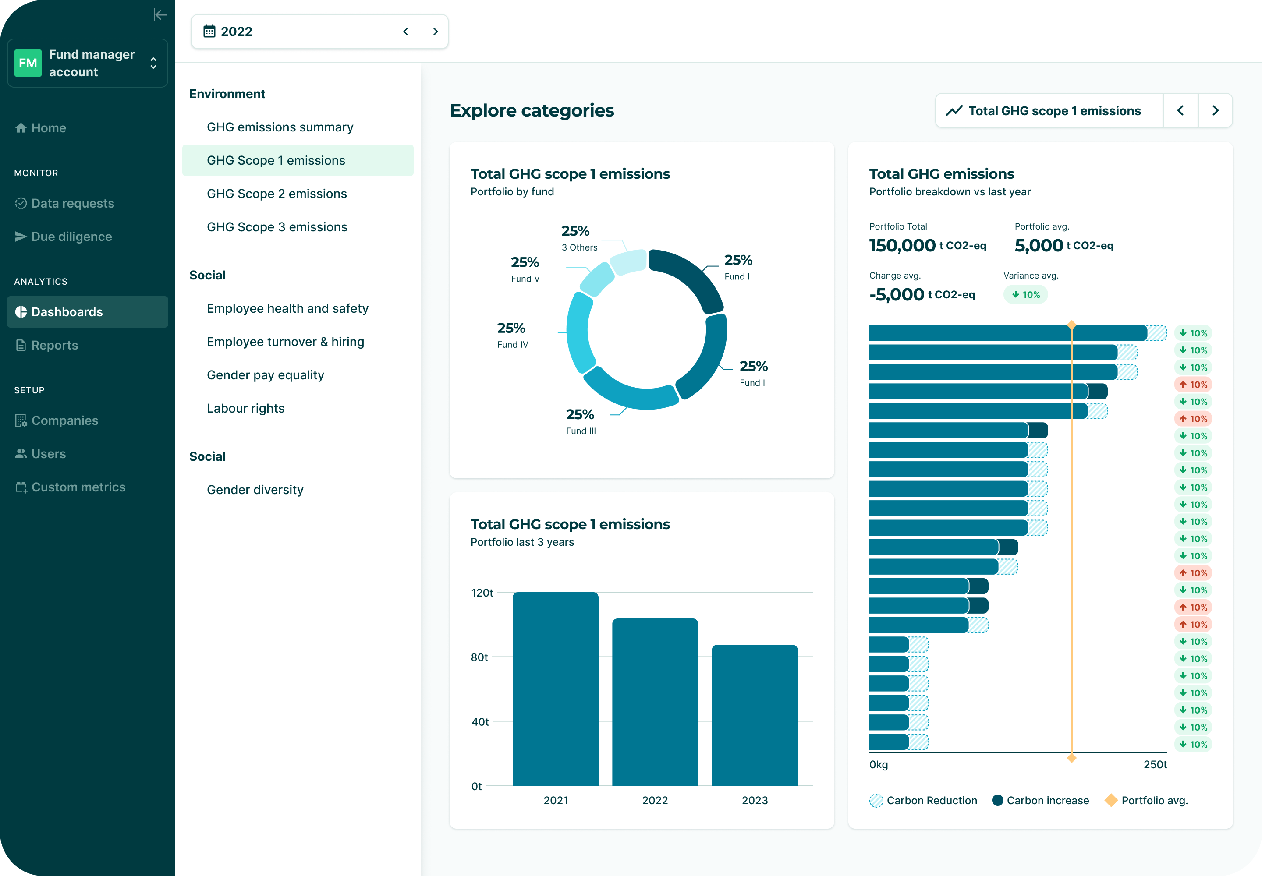
Task: Show next category with right chevron
Action: [x=1215, y=111]
